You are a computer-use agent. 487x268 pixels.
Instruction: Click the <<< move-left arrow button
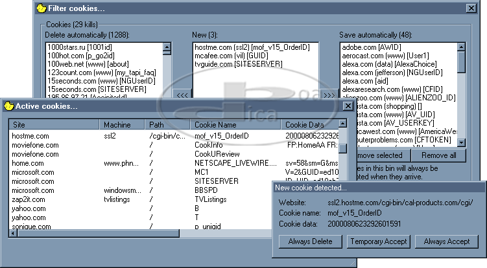pyautogui.click(x=182, y=96)
